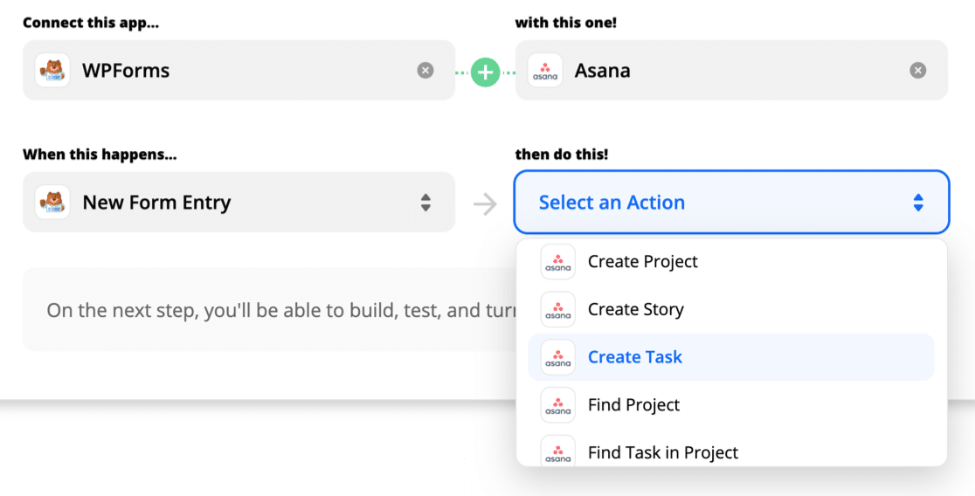This screenshot has height=496, width=975.
Task: Click the green plus connector icon
Action: point(485,72)
